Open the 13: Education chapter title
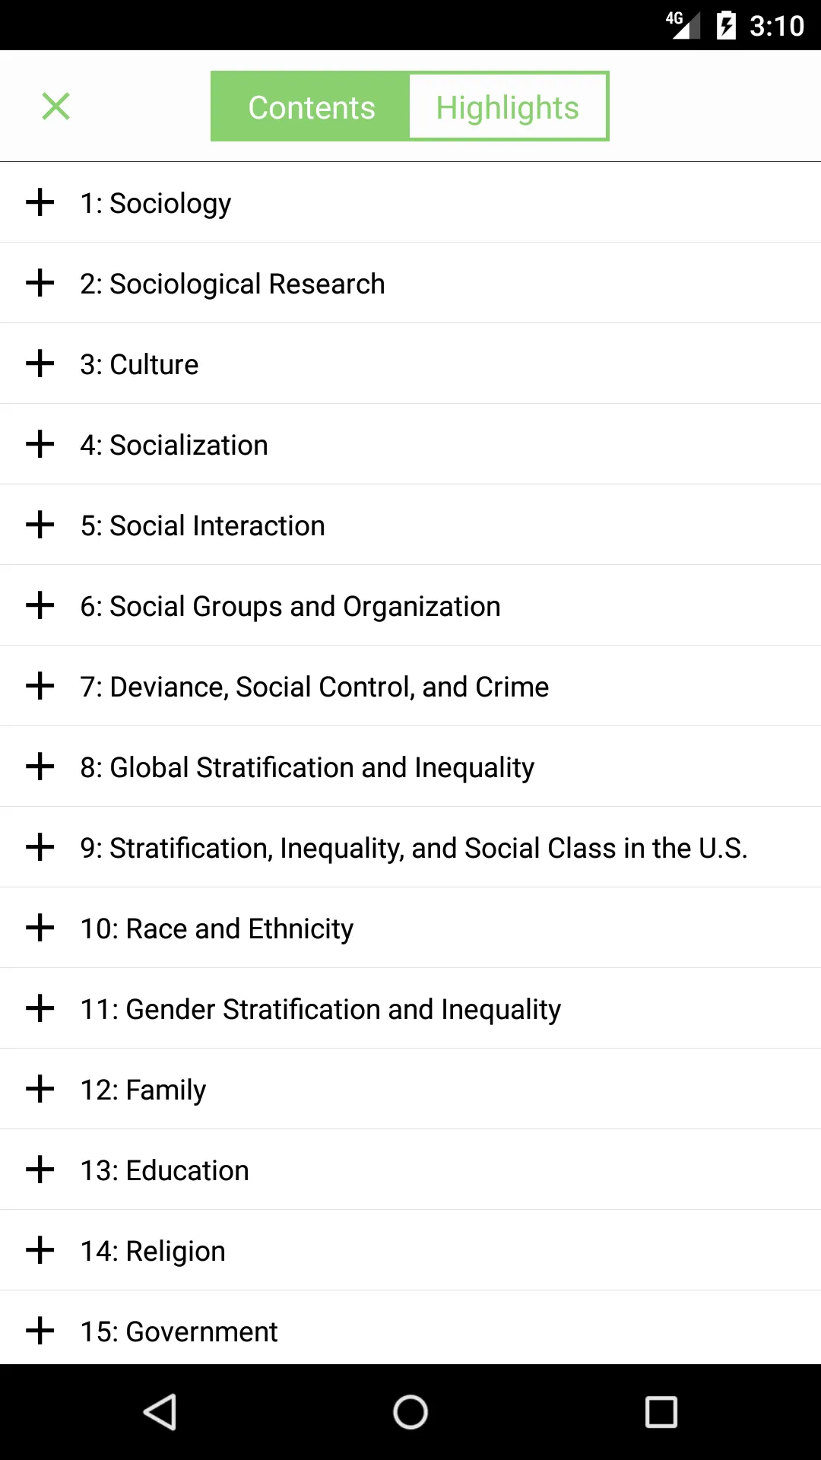Viewport: 821px width, 1460px height. (x=165, y=1170)
